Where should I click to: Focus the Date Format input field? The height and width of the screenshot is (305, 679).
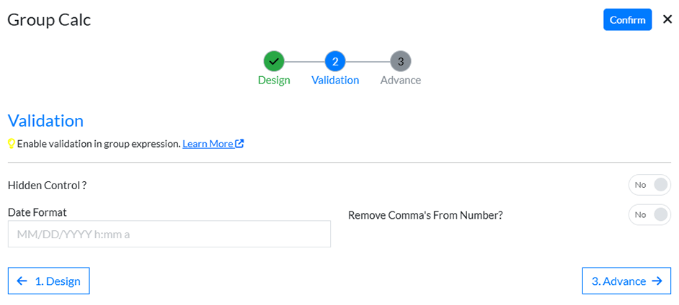(x=169, y=234)
